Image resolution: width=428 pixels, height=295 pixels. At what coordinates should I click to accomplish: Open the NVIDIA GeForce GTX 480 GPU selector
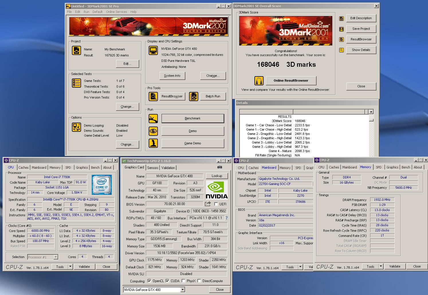click(154, 290)
